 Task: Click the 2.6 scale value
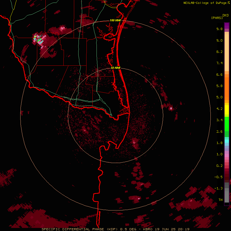[x=219, y=132]
